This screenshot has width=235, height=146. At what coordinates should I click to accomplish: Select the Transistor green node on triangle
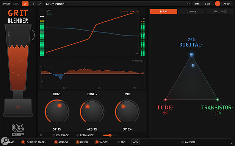tap(218, 99)
